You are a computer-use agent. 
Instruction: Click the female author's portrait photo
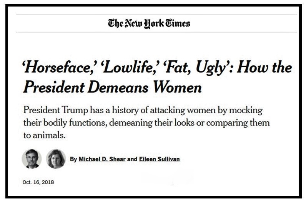pyautogui.click(x=56, y=159)
